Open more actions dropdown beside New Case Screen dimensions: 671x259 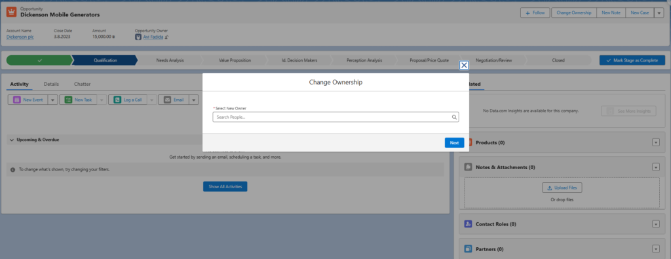click(x=659, y=13)
